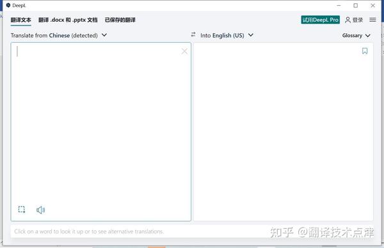Viewport: 384px width, 248px height.
Task: Clear source text with the X icon
Action: 184,51
